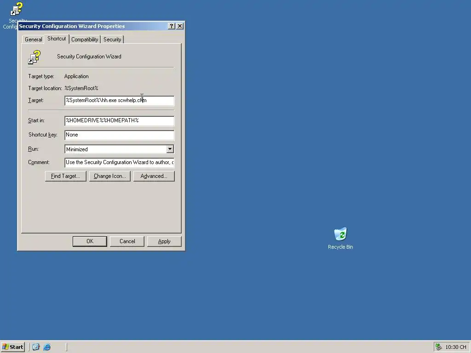This screenshot has width=471, height=353.
Task: Switch to the General tab
Action: point(33,40)
